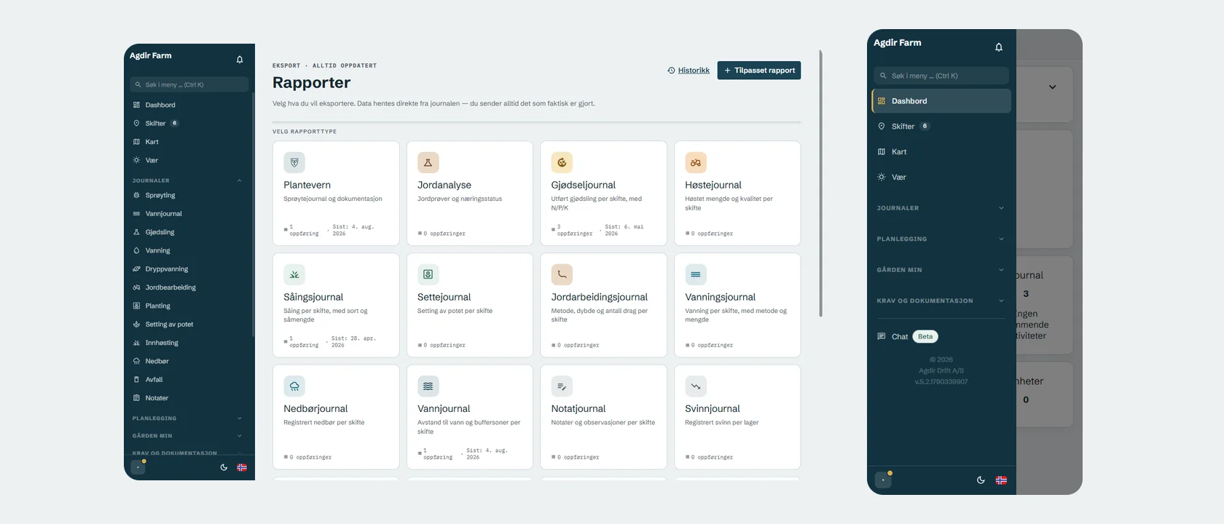Open the Vannjournal report card

[x=470, y=417]
